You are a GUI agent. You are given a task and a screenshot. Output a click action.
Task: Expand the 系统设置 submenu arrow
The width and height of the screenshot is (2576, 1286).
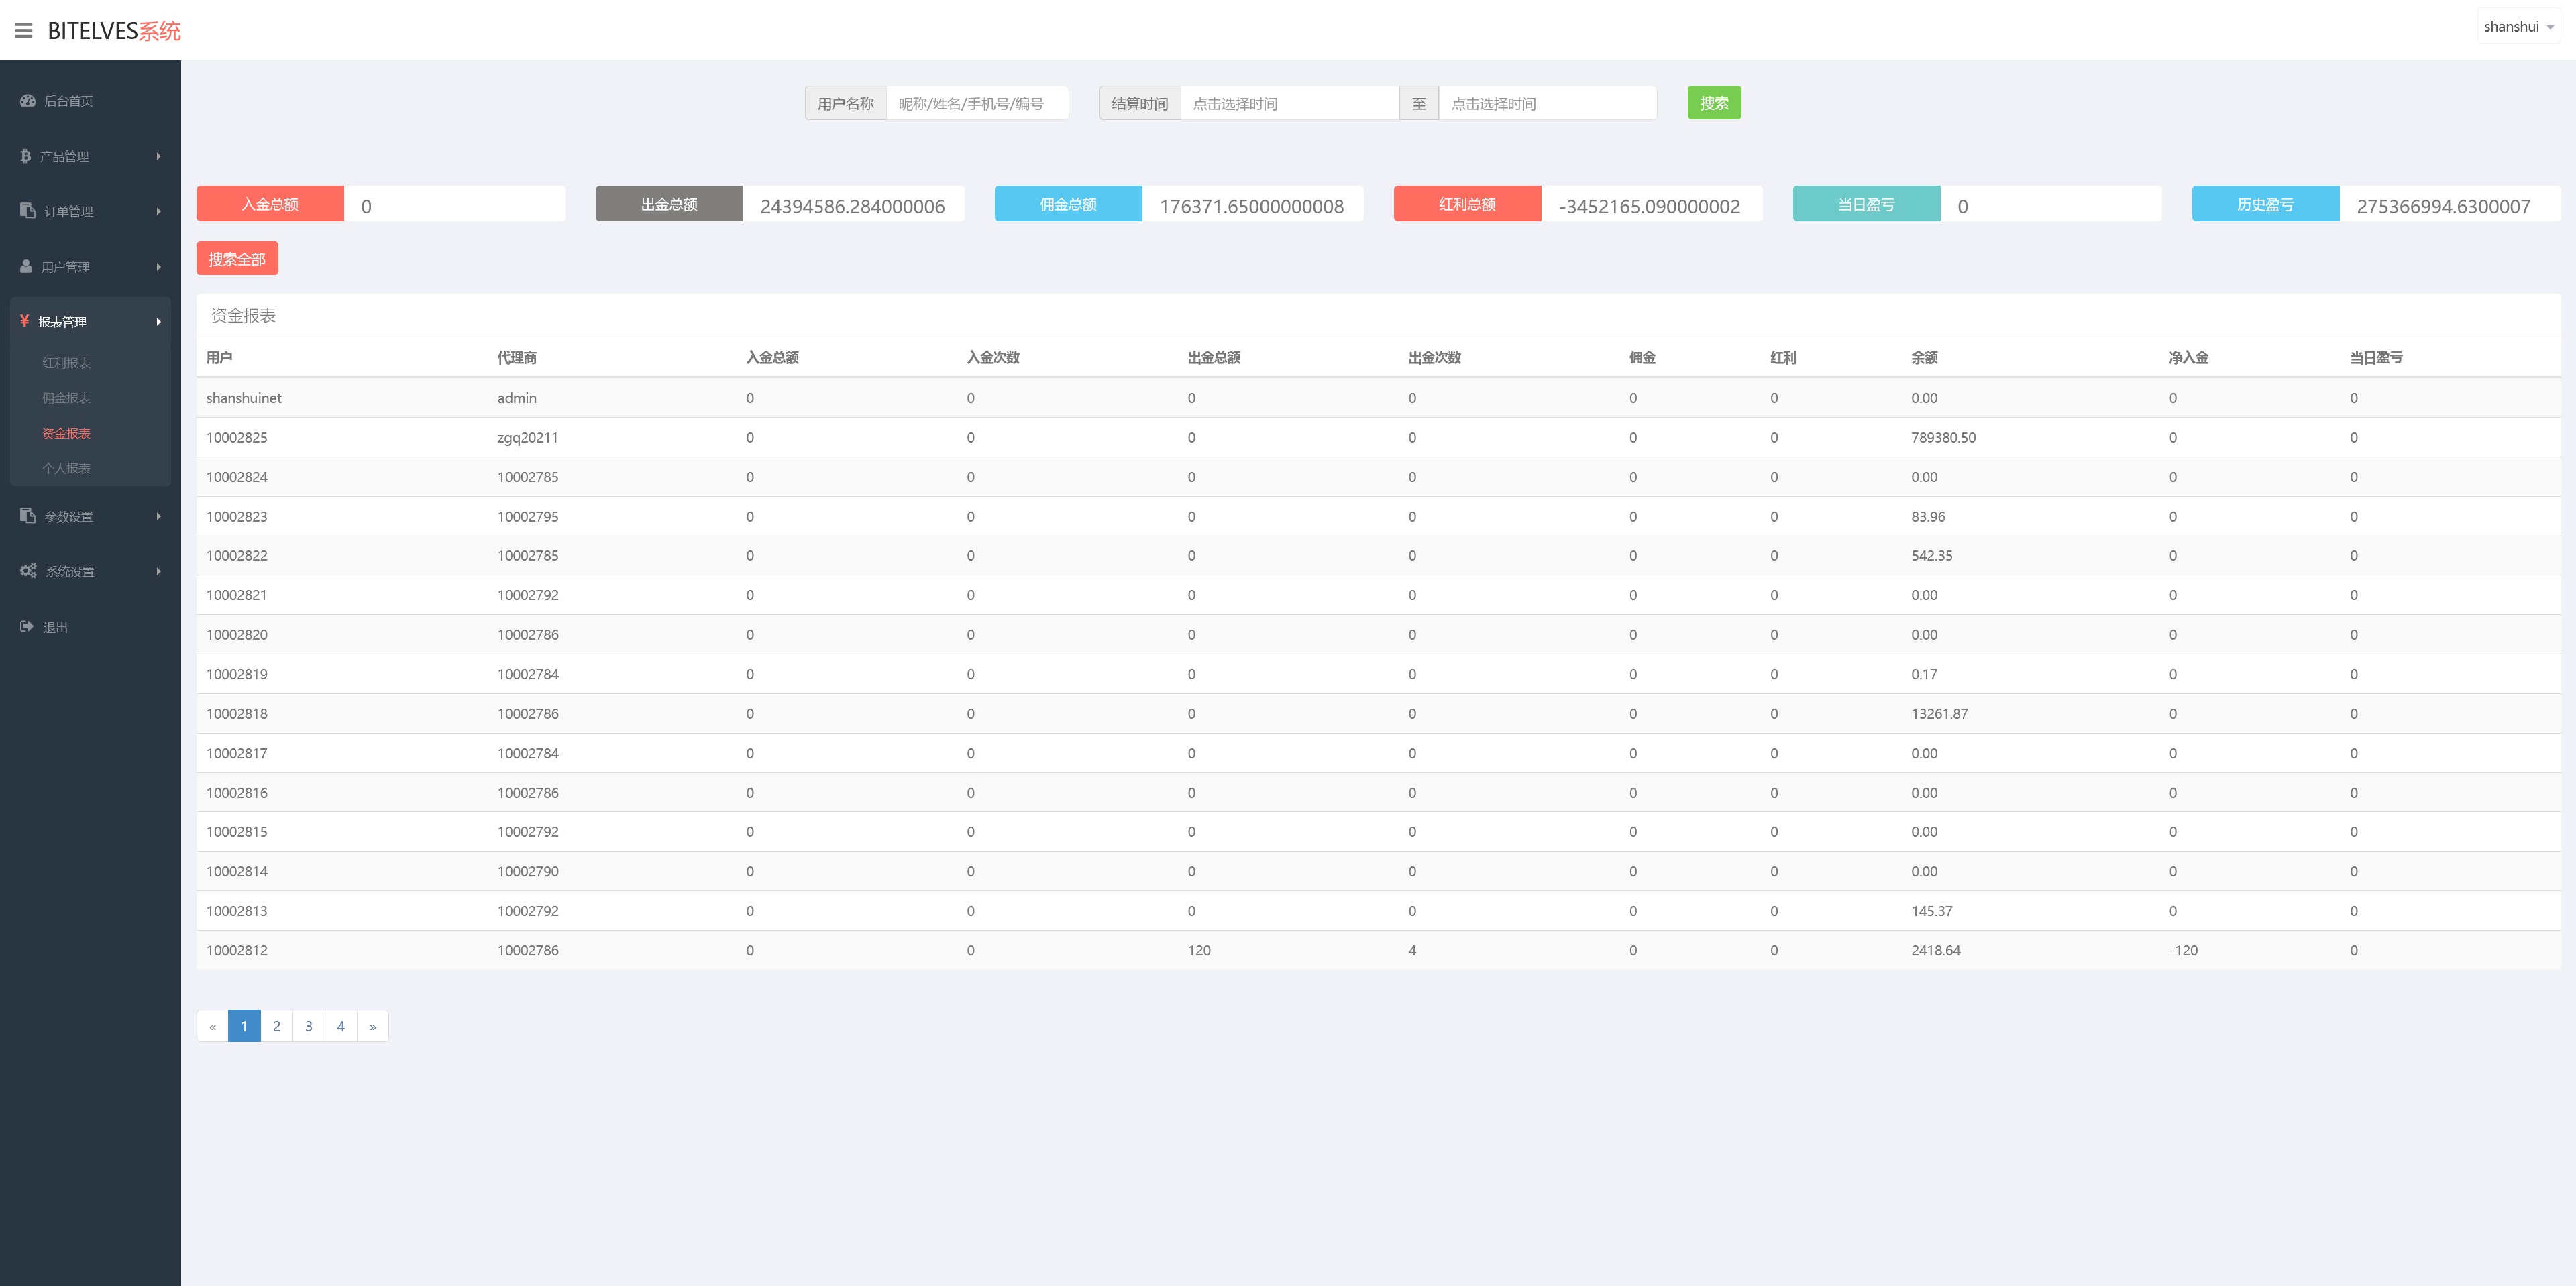[158, 571]
